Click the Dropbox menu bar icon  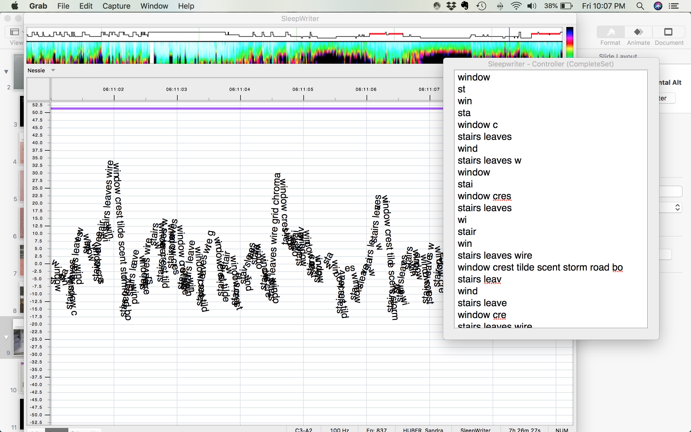pyautogui.click(x=451, y=6)
